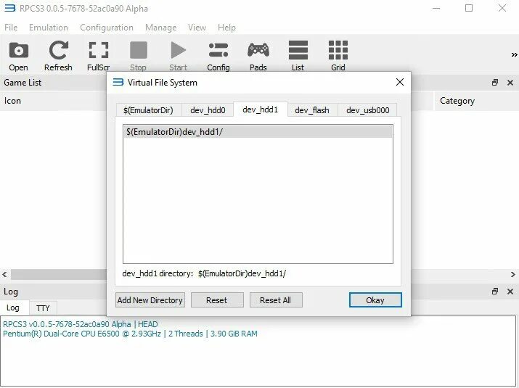Minimize the RPCS3 window
The height and width of the screenshot is (388, 519).
(x=436, y=8)
